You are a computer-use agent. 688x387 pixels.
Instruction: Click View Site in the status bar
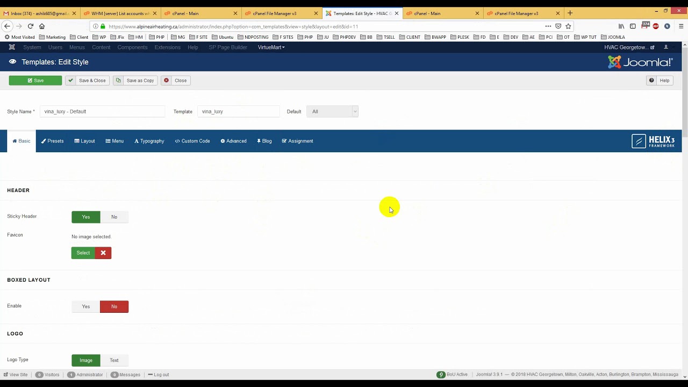click(x=16, y=375)
